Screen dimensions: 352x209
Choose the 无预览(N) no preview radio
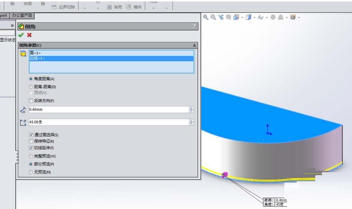pyautogui.click(x=31, y=172)
